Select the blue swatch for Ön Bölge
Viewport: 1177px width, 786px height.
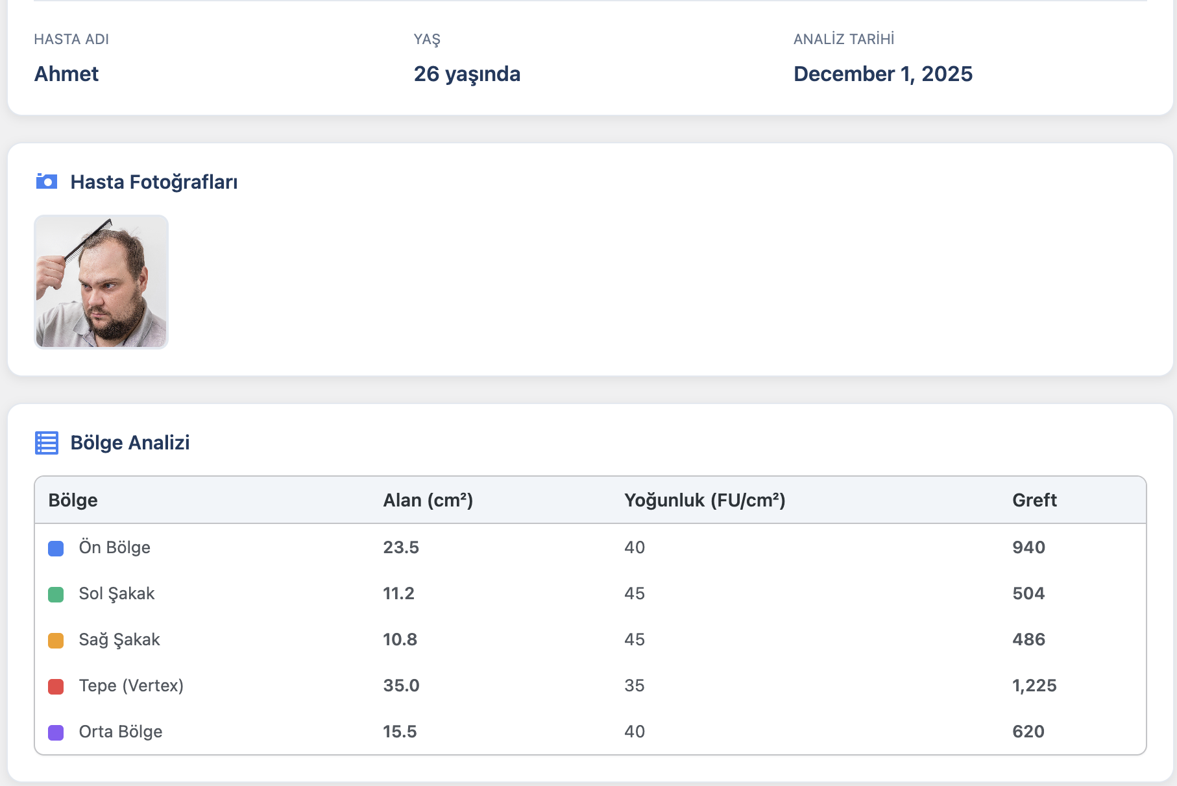click(x=56, y=548)
